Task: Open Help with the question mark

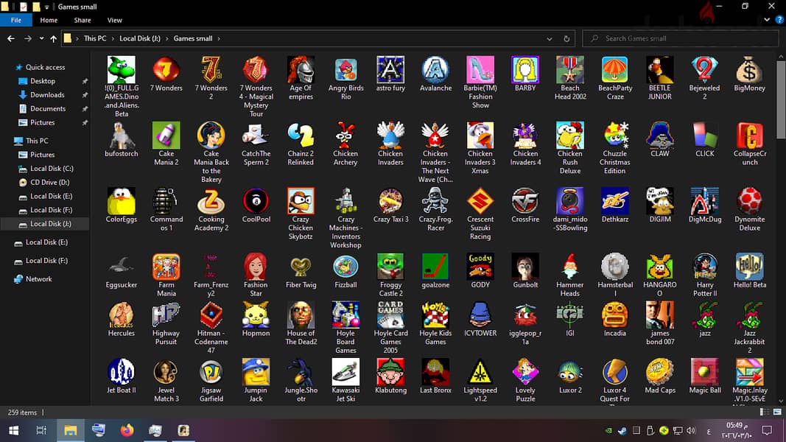Action: point(779,20)
